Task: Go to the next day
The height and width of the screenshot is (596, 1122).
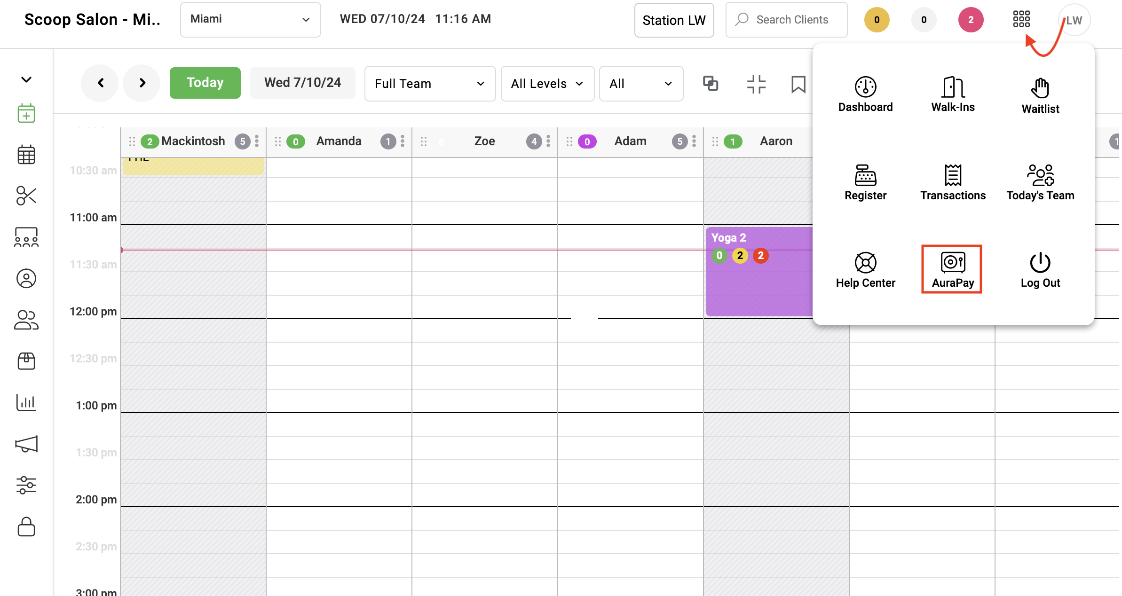Action: click(x=142, y=83)
